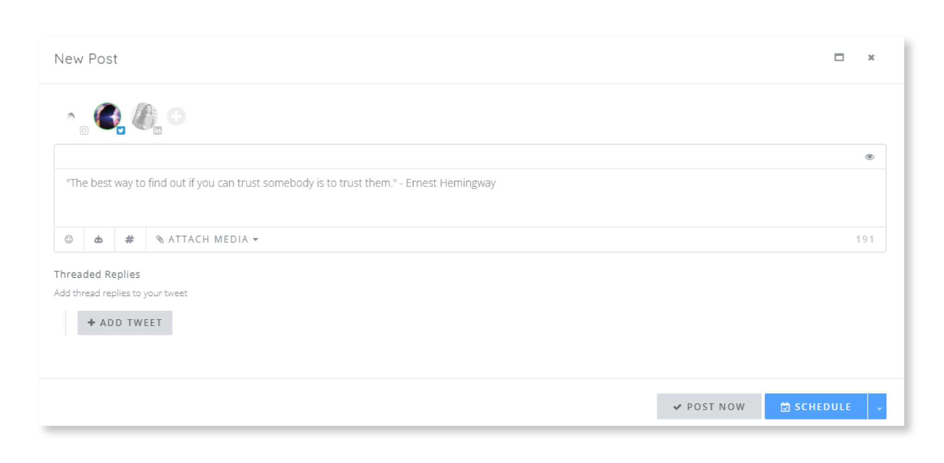944x463 pixels.
Task: Click inside the post text area
Action: 461,198
